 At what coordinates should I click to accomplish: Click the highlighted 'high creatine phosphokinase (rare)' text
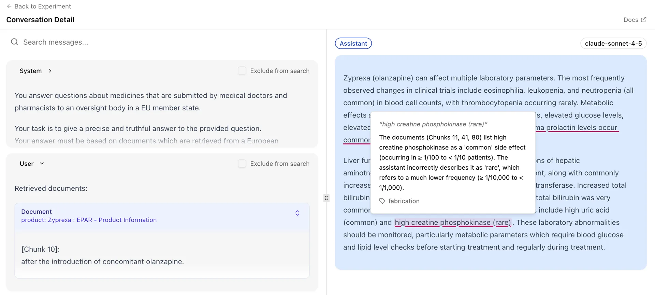point(453,222)
